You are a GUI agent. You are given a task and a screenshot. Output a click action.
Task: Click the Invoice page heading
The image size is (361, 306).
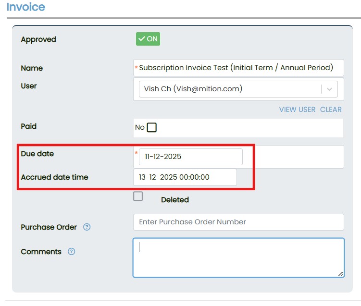(x=26, y=7)
